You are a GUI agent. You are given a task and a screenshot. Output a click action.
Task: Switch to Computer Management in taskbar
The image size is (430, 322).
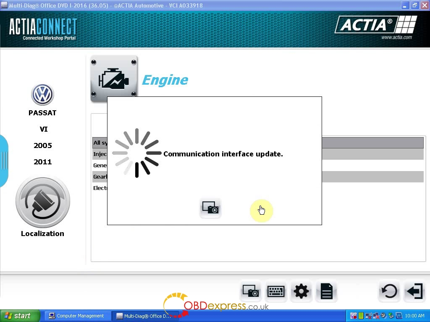point(77,316)
